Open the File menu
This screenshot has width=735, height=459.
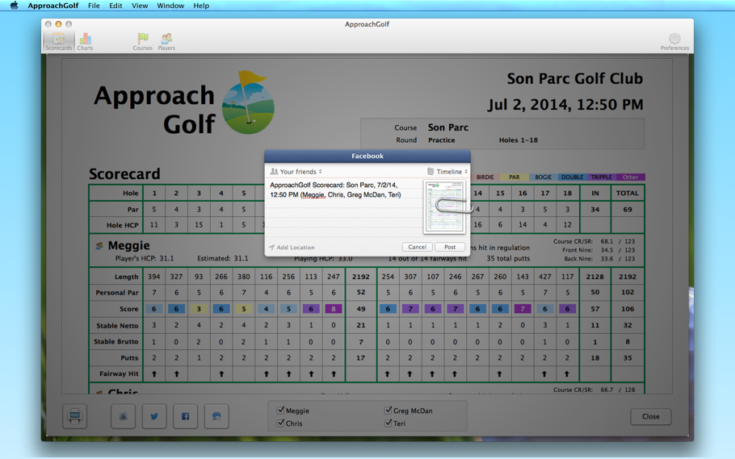[94, 6]
